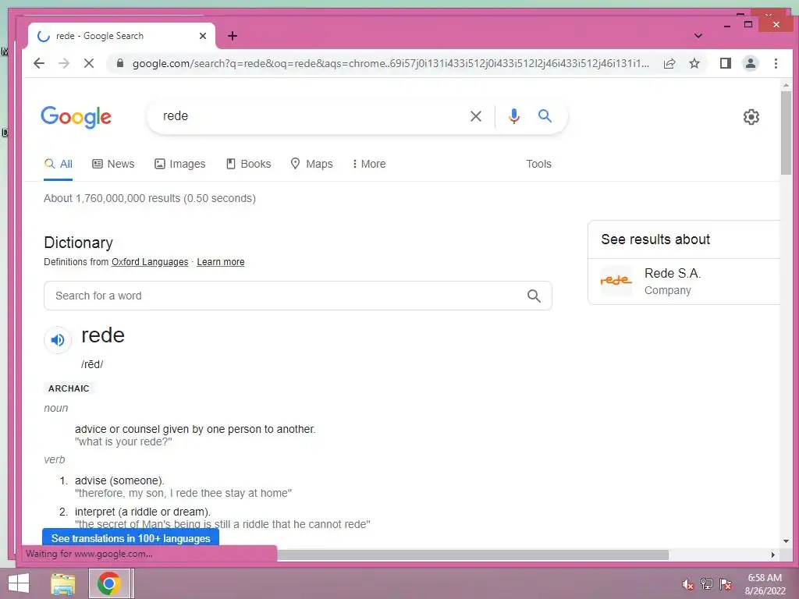Open the search Tools options

click(x=538, y=164)
